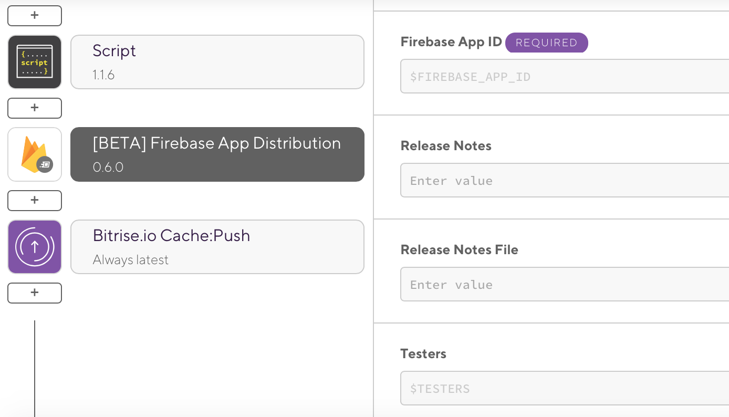Click the Script version 1.1.6 text
The image size is (729, 417).
point(103,75)
